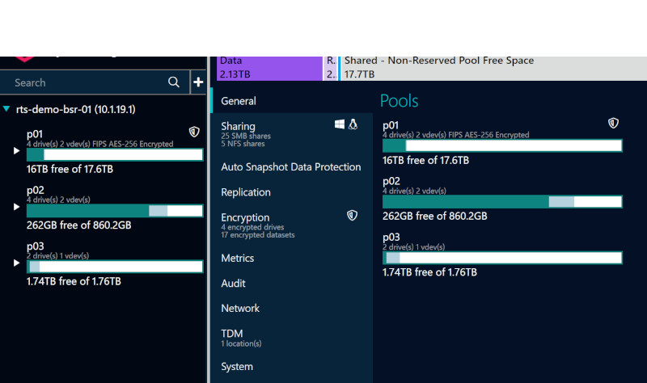Click Pools panel p02 usage bar
The width and height of the screenshot is (647, 383).
502,202
